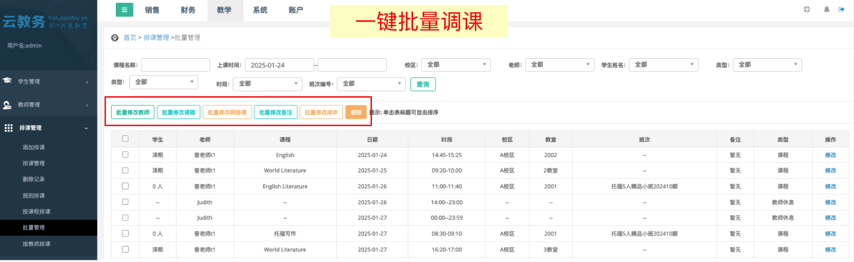
Task: Sort table by 时段 column header
Action: pyautogui.click(x=446, y=139)
